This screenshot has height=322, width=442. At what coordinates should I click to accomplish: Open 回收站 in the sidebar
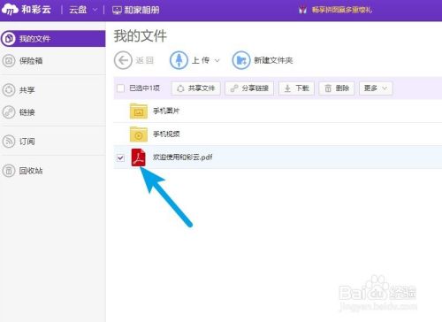31,171
